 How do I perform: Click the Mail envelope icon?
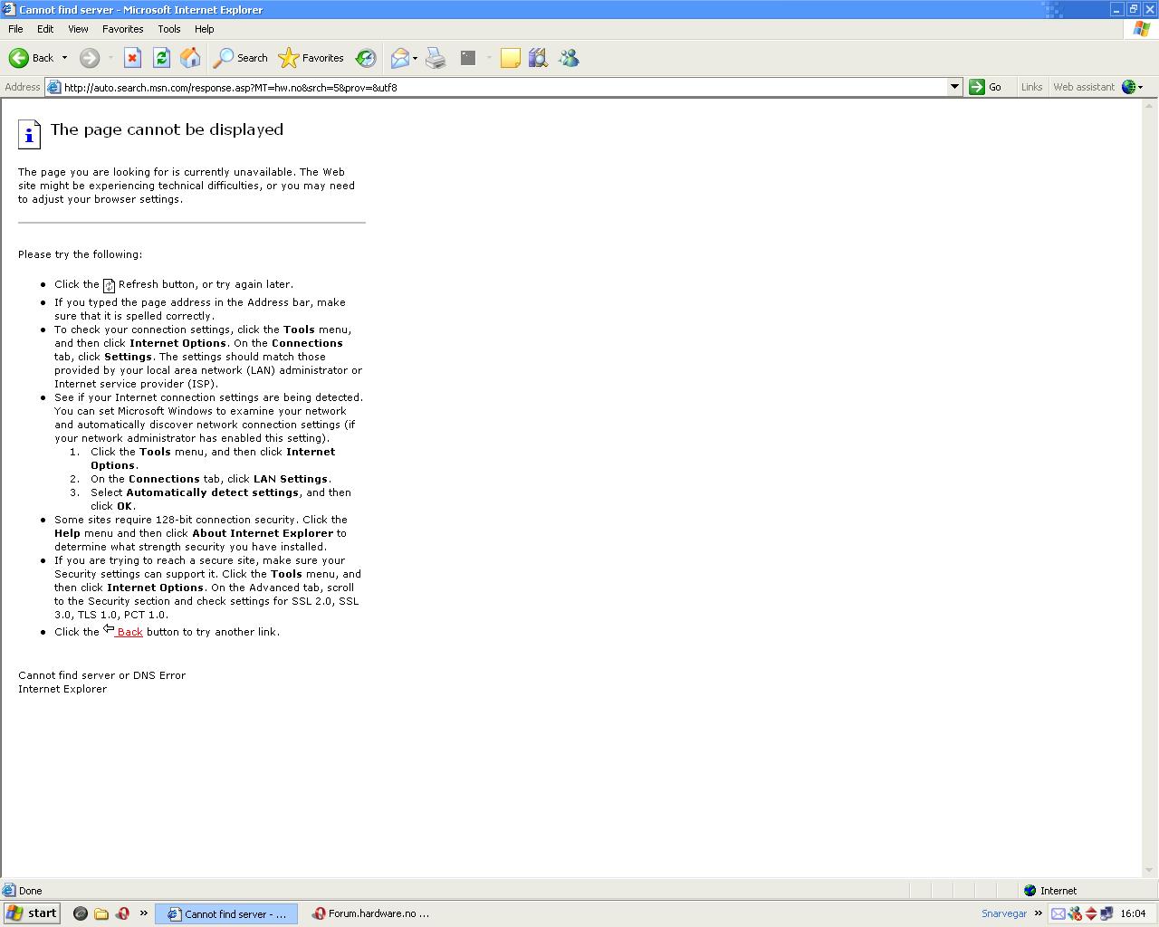click(x=399, y=58)
